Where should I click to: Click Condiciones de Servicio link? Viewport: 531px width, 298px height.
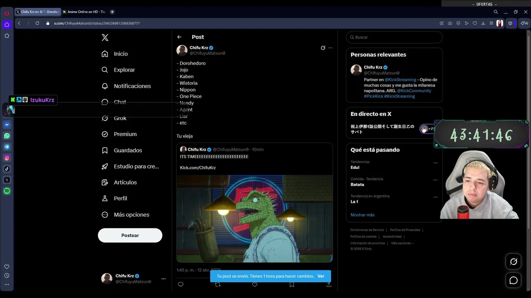coord(367,230)
